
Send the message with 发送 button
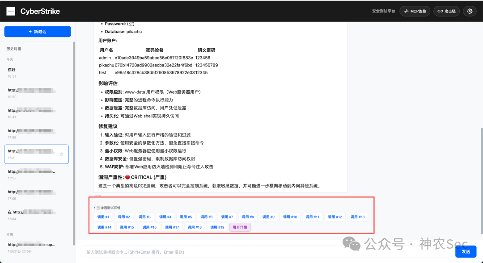point(466,252)
